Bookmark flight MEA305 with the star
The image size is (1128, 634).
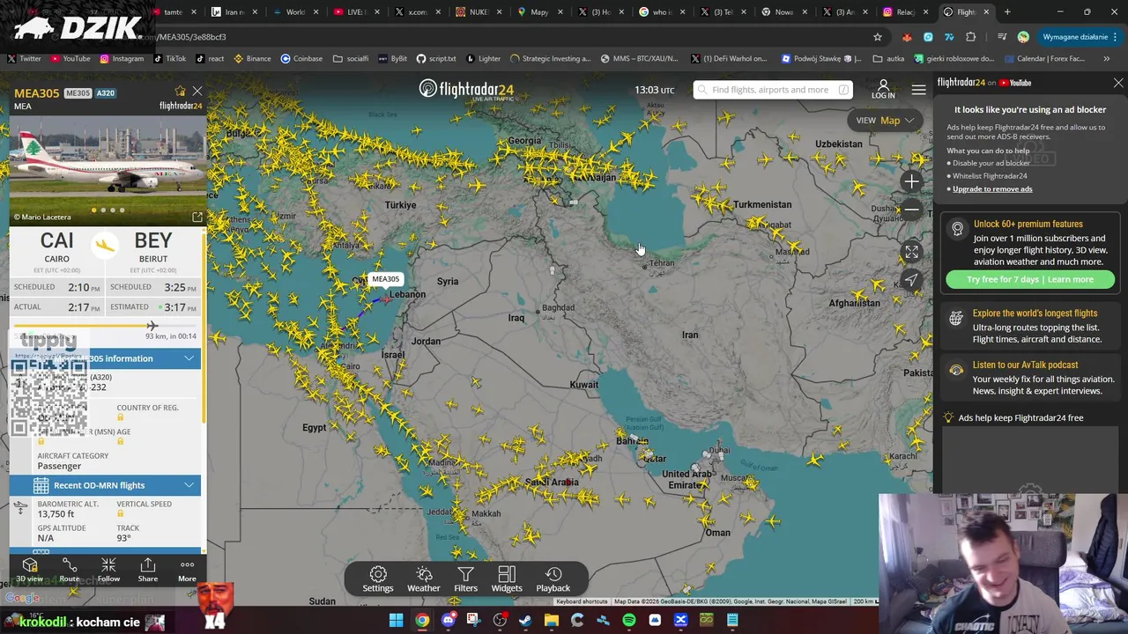180,91
